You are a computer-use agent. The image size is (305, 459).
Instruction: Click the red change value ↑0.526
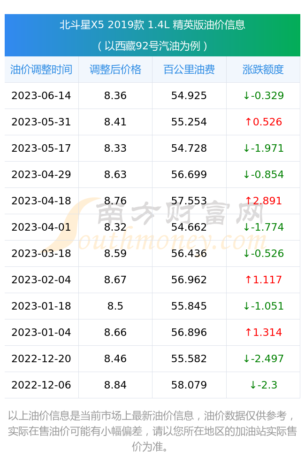click(x=264, y=122)
